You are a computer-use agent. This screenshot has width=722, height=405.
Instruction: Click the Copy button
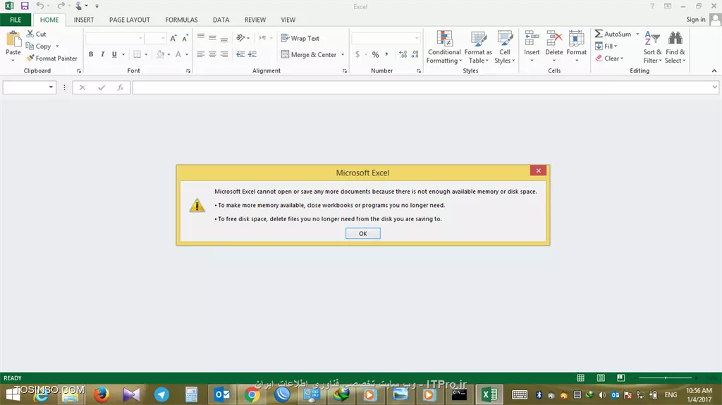pos(39,46)
